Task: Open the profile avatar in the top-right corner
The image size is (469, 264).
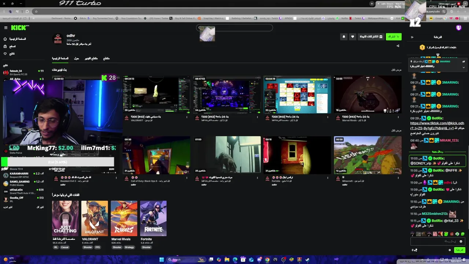Action: click(x=459, y=28)
